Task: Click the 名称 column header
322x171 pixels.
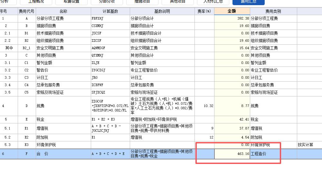Action: [63, 11]
